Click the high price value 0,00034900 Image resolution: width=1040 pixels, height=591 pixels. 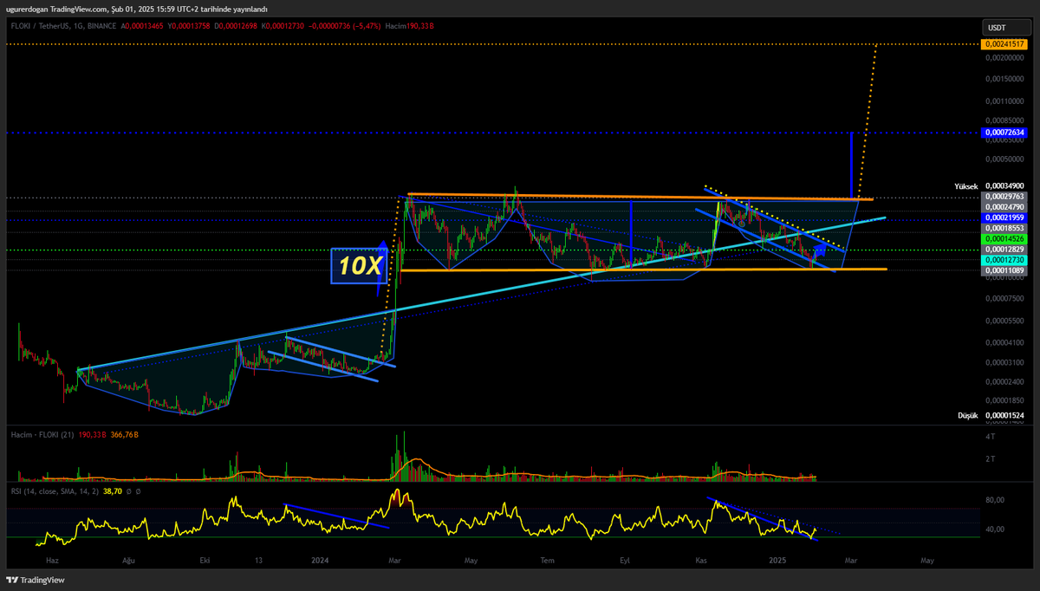pyautogui.click(x=1004, y=186)
